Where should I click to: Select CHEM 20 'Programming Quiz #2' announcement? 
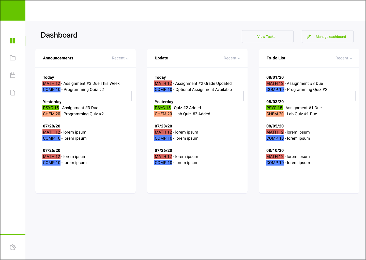pos(73,114)
